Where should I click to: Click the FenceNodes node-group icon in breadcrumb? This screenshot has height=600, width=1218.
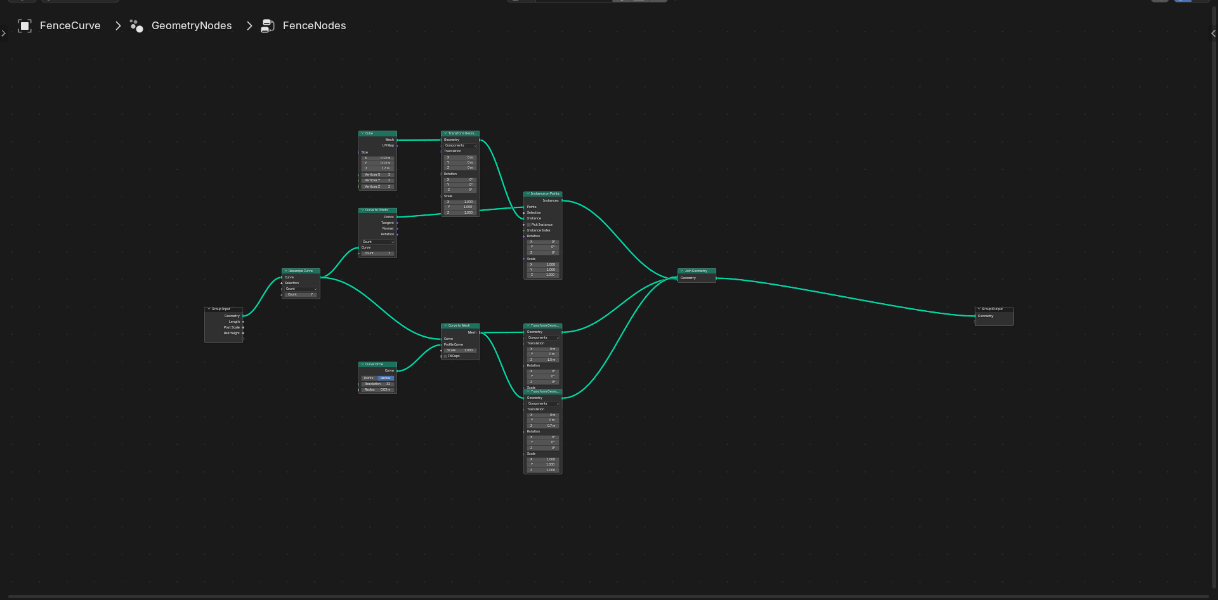(268, 25)
